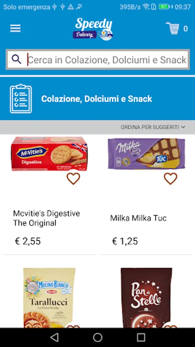Favorite Mcvitie's Digestive with heart icon
195x347 pixels.
(73, 179)
